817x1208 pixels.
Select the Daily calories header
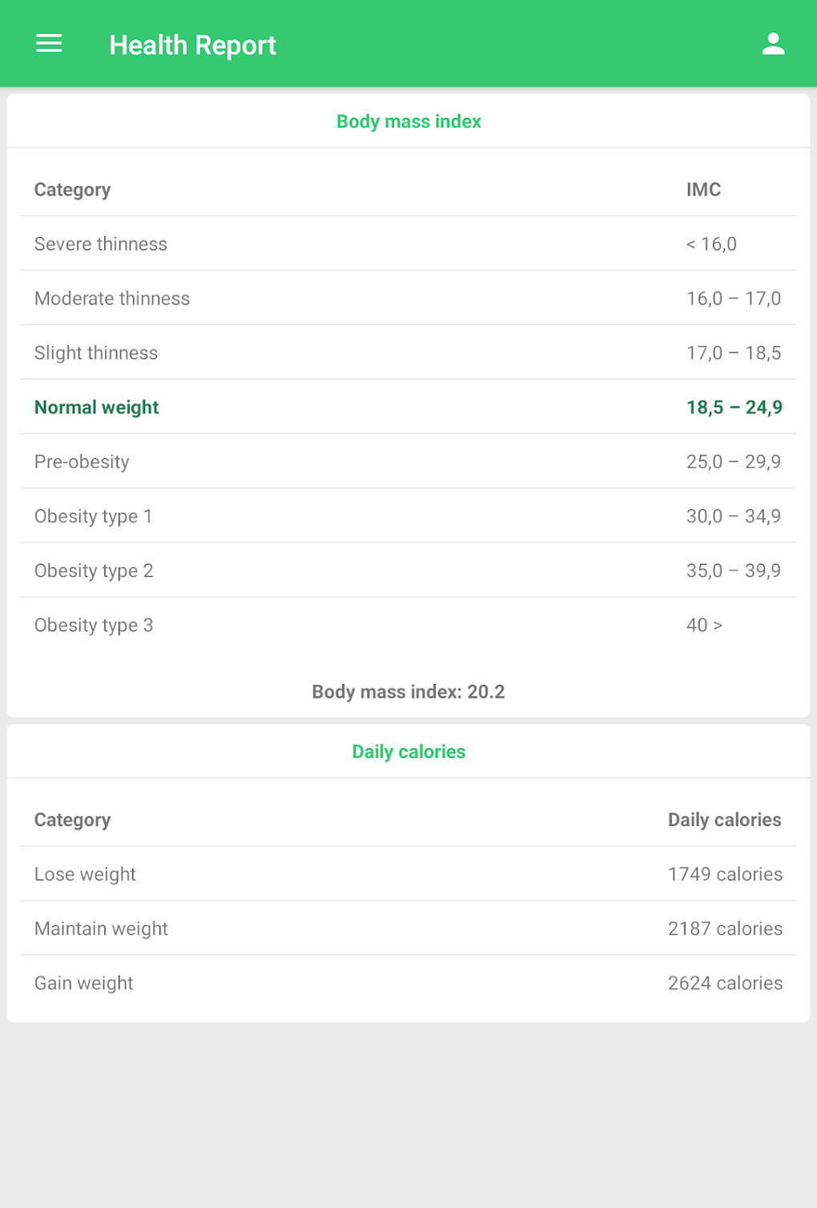(x=408, y=752)
